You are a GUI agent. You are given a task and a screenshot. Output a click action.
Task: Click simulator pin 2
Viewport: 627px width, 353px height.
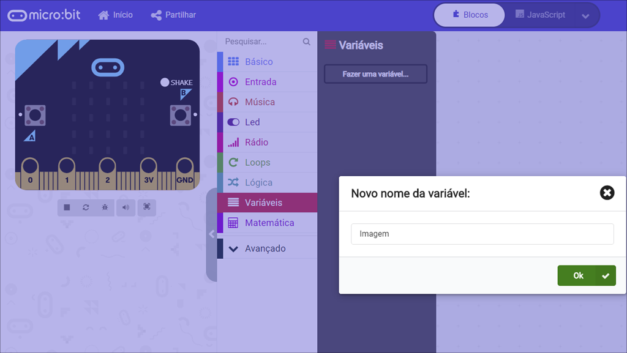(x=108, y=174)
